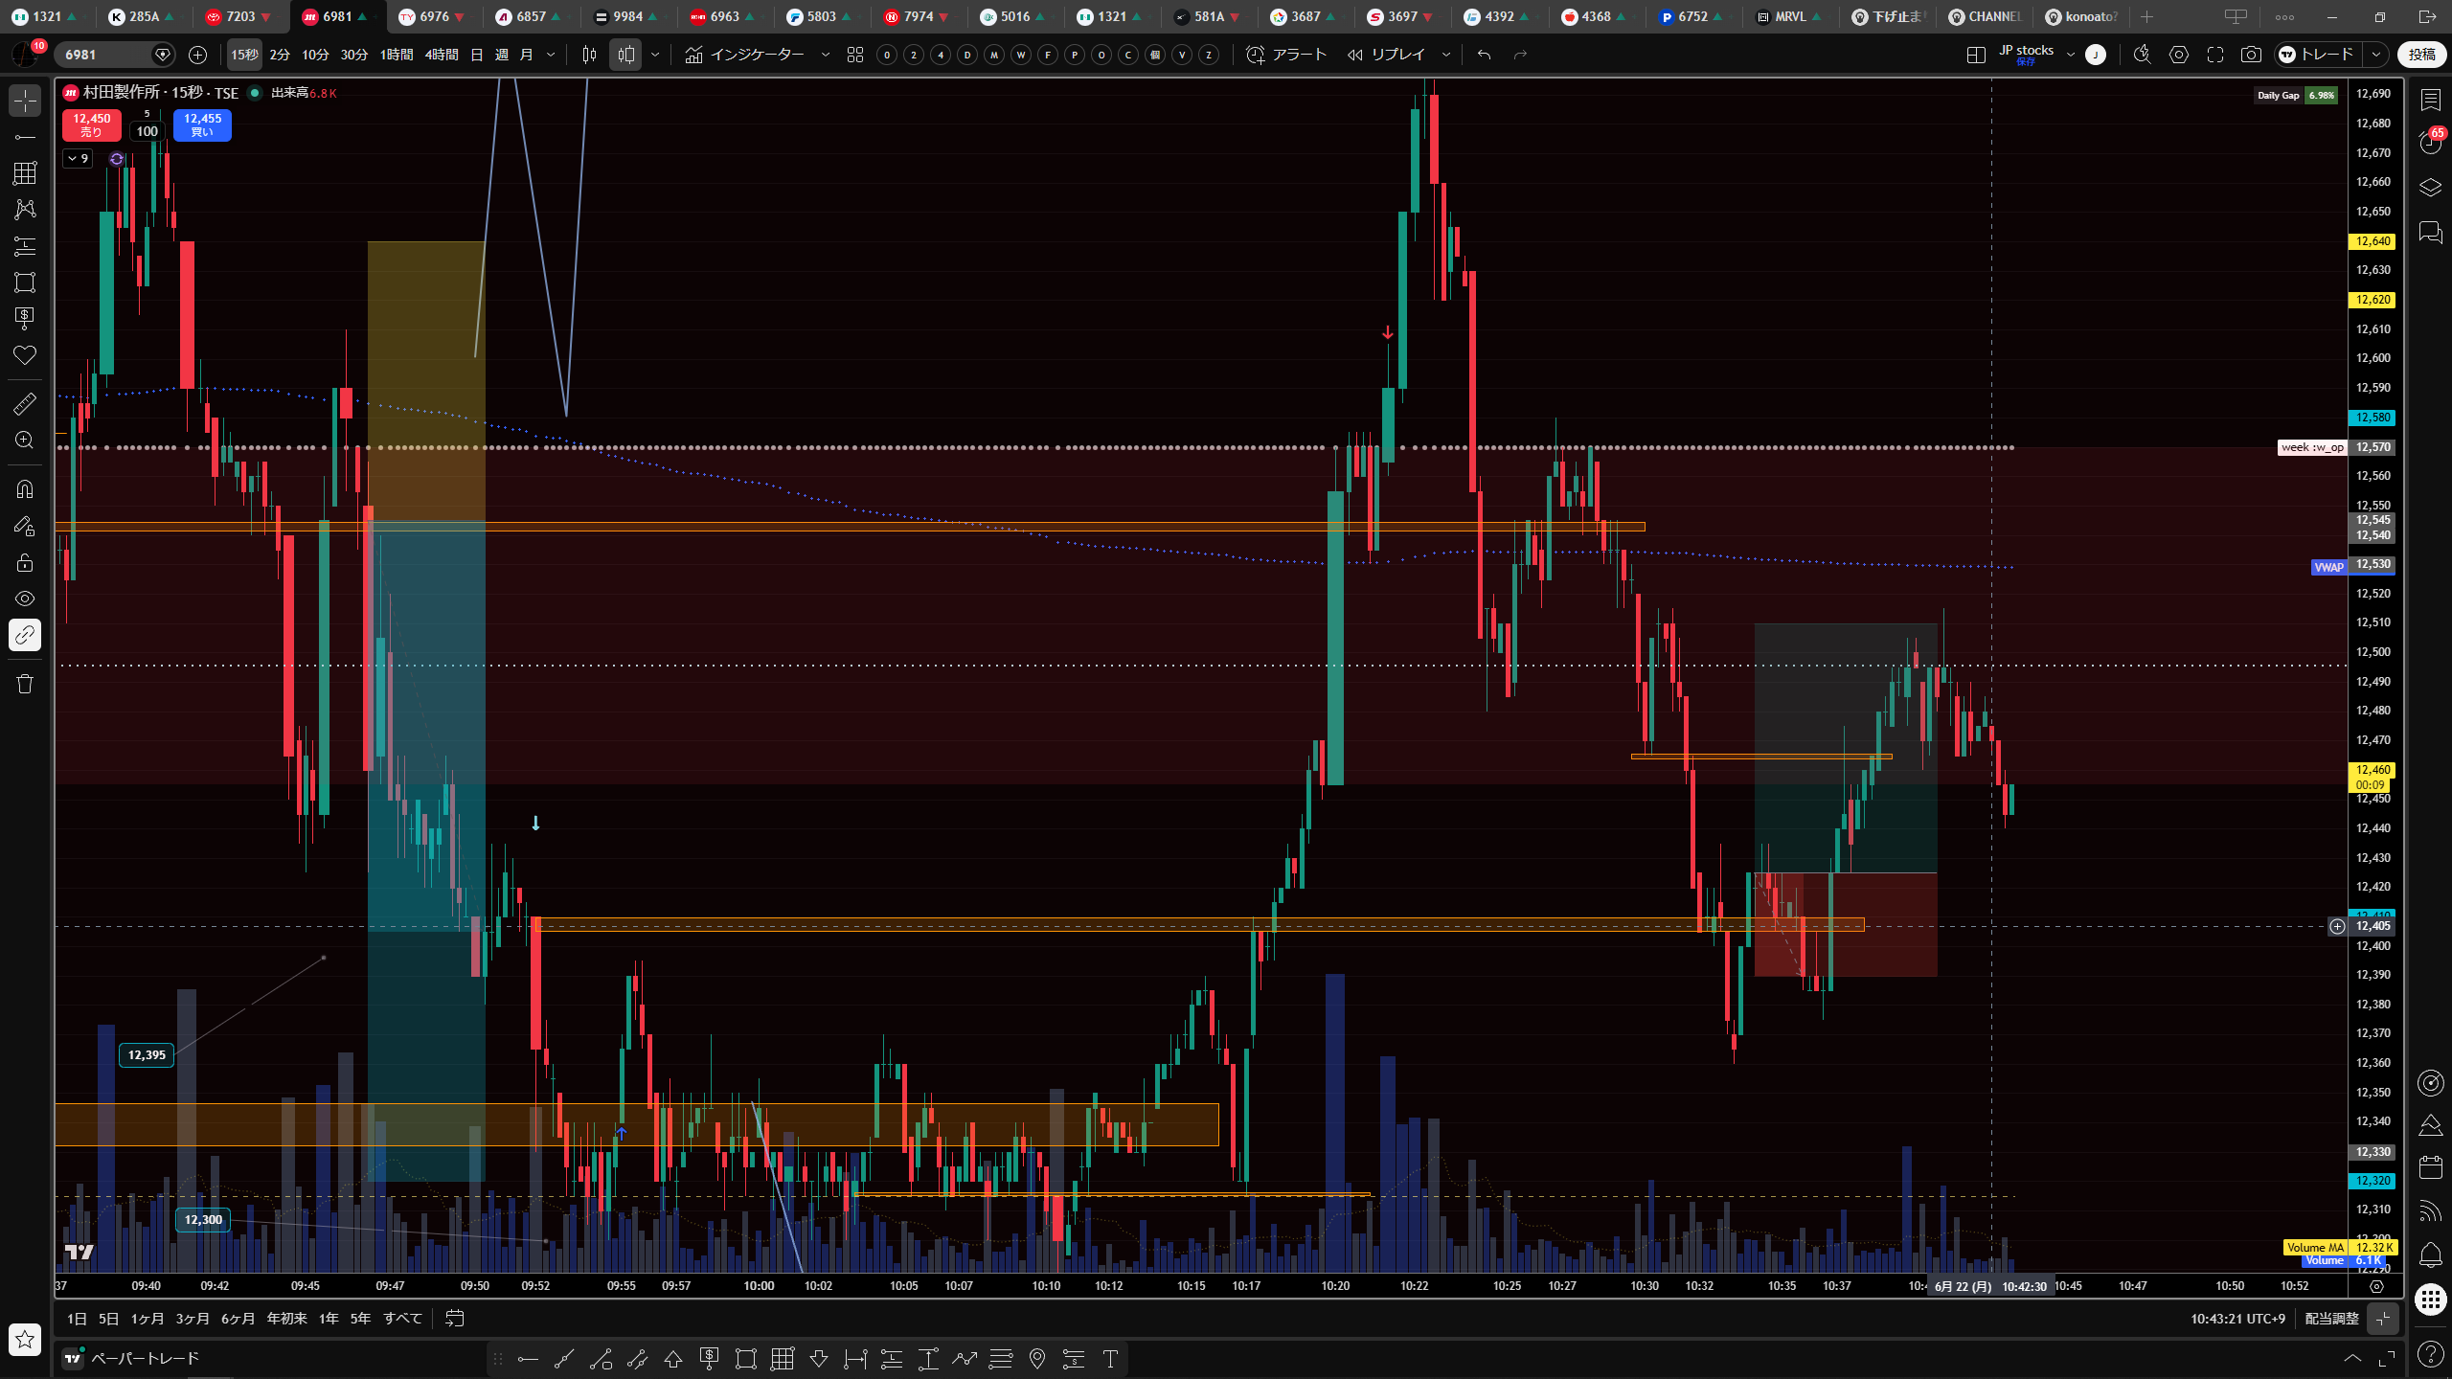Image resolution: width=2452 pixels, height=1379 pixels.
Task: Expand the timeframe interval dropdown chevron
Action: pyautogui.click(x=551, y=55)
